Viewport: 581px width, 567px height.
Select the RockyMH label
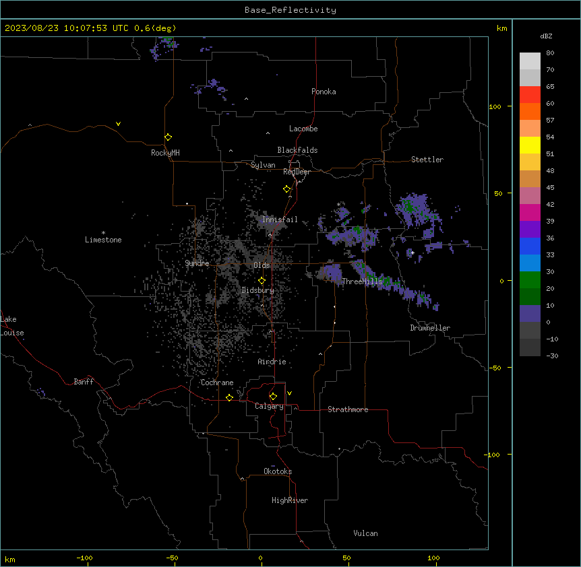click(x=165, y=153)
